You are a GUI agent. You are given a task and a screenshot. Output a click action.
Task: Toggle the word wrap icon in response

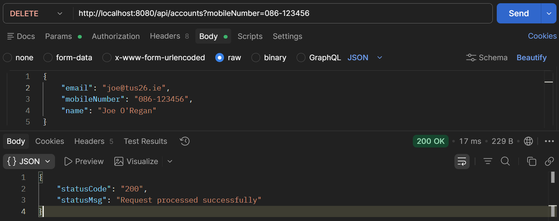462,162
